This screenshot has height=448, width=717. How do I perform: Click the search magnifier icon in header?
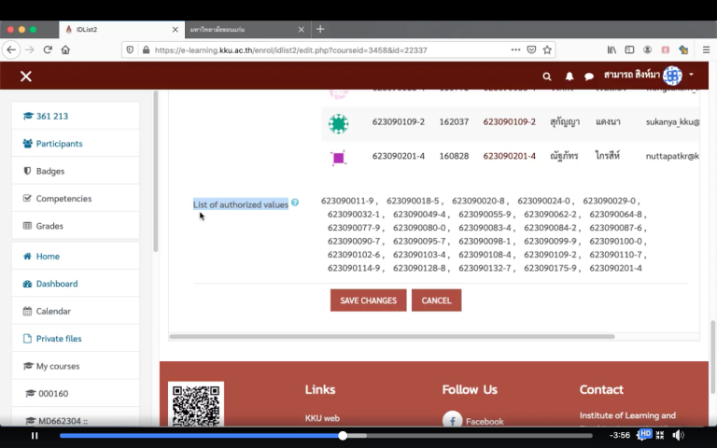click(x=547, y=76)
